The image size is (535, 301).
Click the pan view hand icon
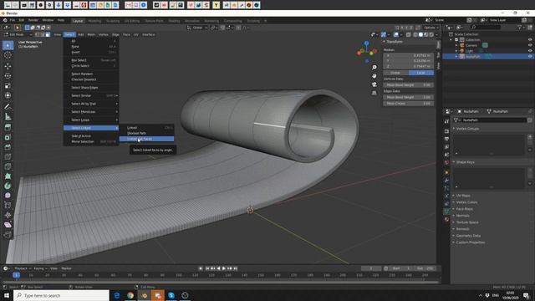(x=374, y=76)
